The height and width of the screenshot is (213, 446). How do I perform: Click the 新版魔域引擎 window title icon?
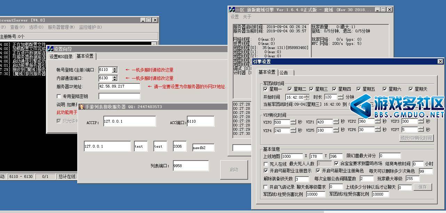232,10
